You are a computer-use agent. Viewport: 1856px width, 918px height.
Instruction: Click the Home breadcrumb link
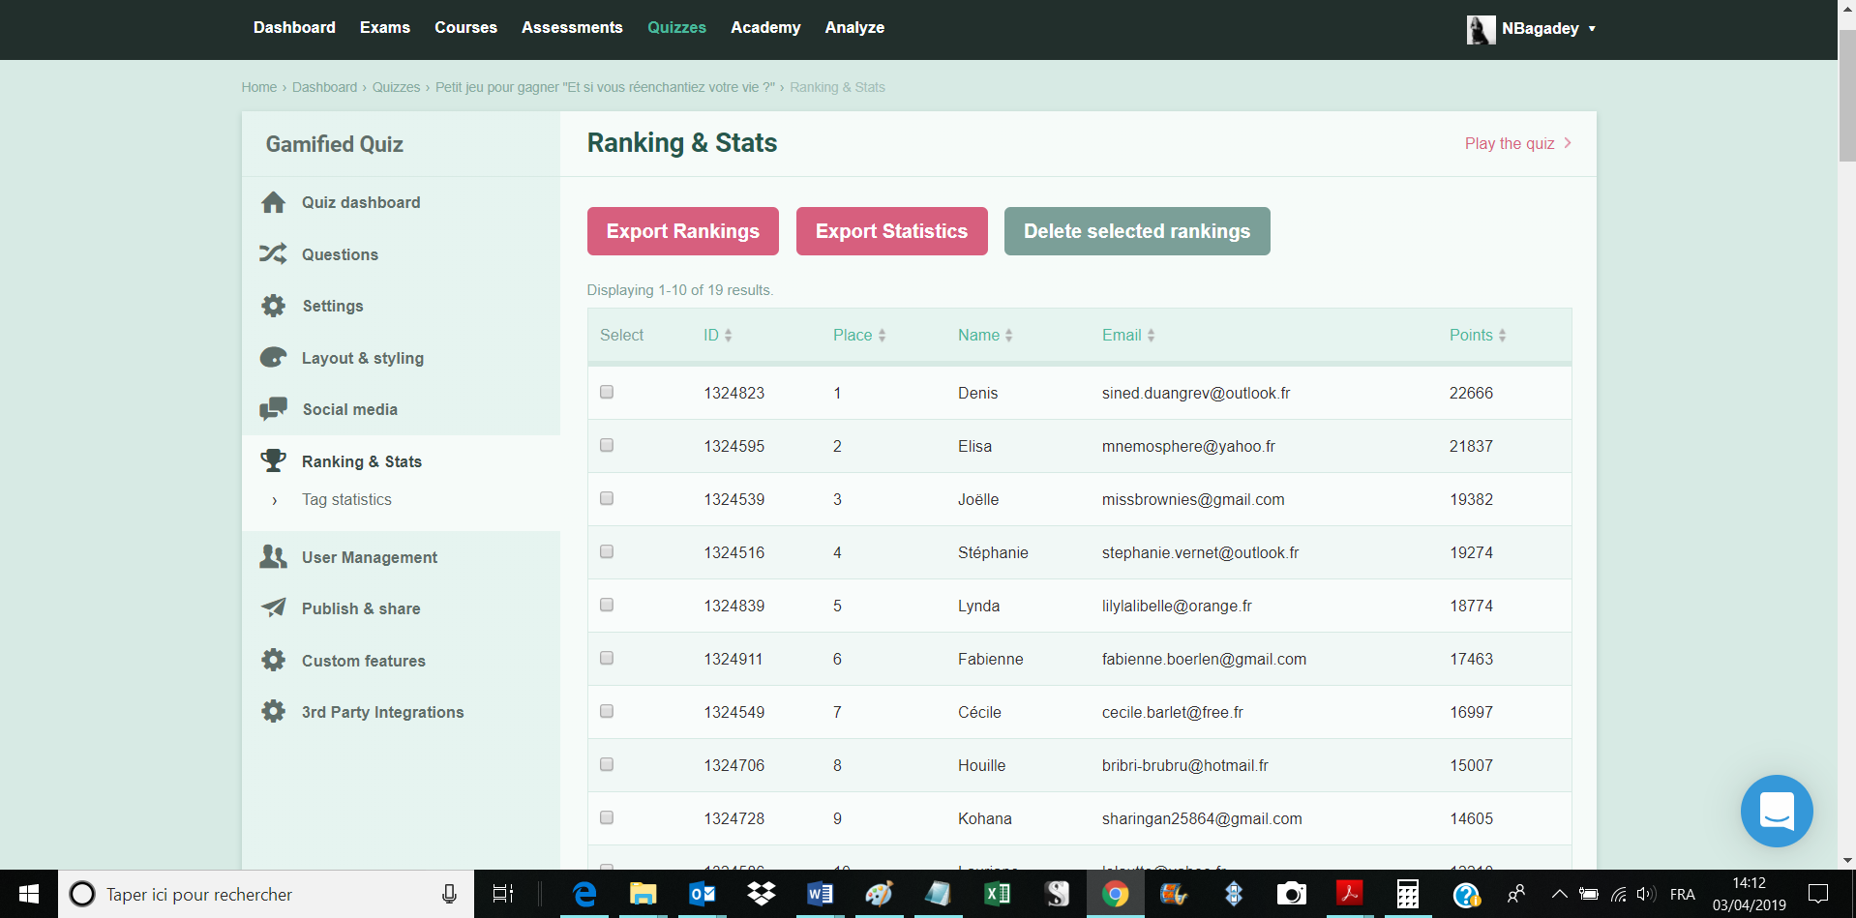[x=258, y=87]
